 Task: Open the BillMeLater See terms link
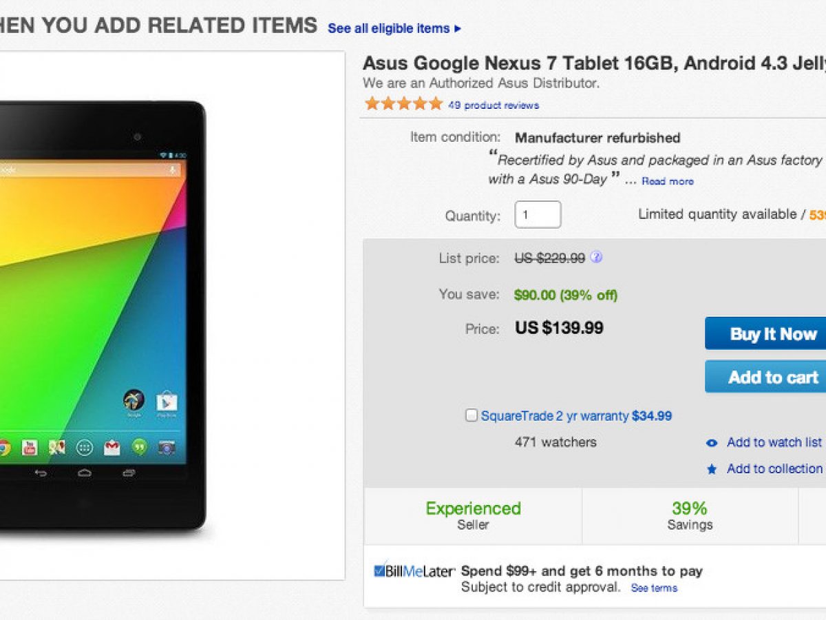(654, 588)
